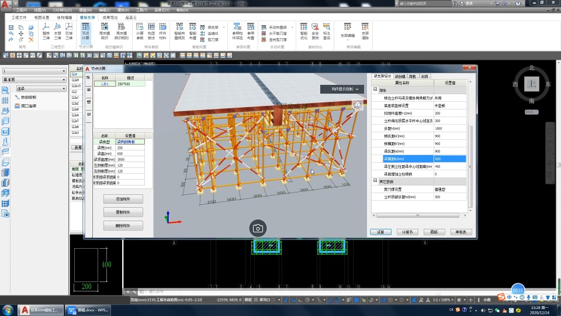Select the beam component icon in left sidebar
The width and height of the screenshot is (561, 316).
click(x=5, y=152)
